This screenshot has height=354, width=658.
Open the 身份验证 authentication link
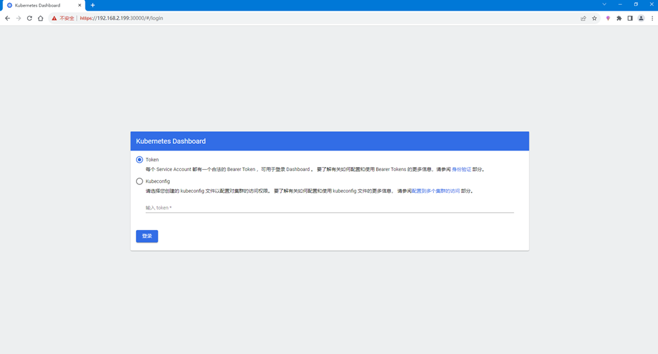click(x=461, y=170)
